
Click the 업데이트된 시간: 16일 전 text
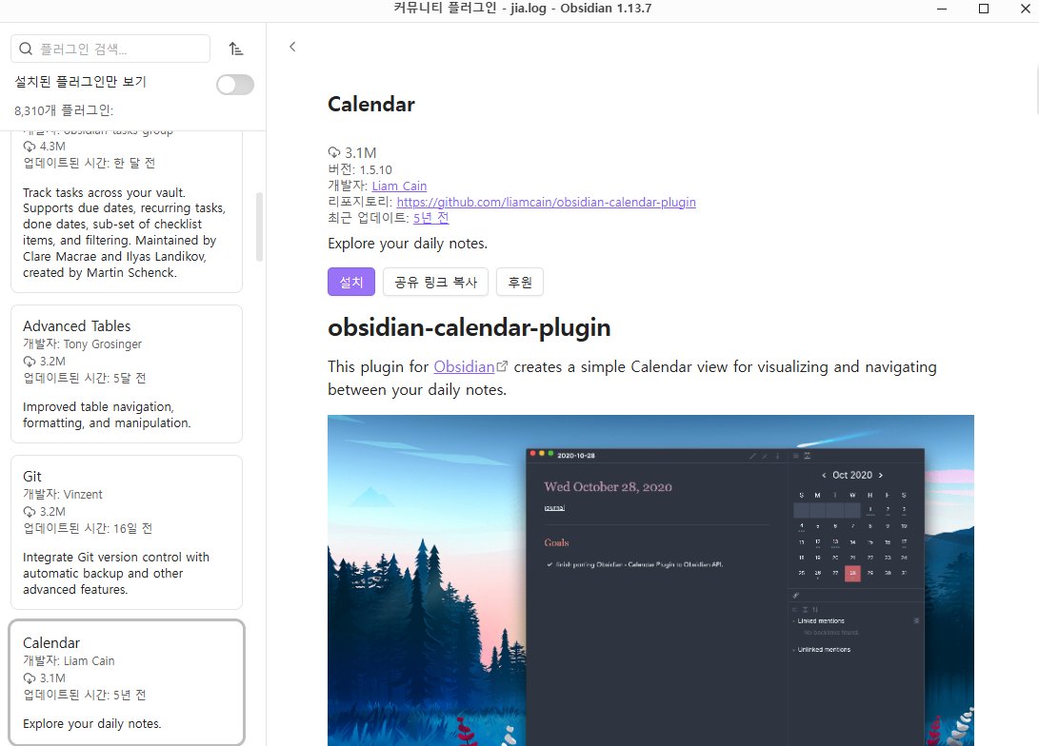tap(88, 528)
